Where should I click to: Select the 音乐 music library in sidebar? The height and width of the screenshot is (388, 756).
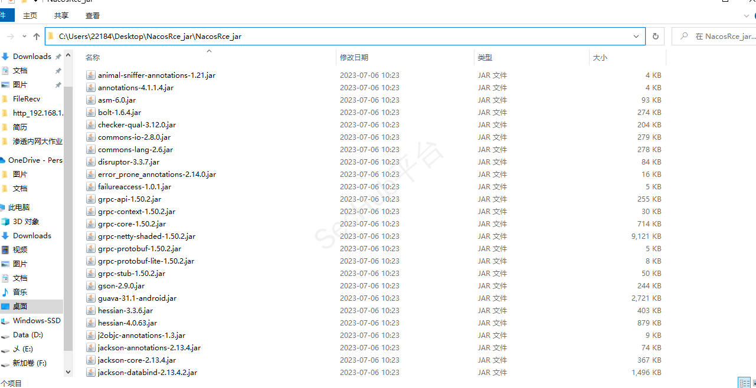[x=20, y=292]
